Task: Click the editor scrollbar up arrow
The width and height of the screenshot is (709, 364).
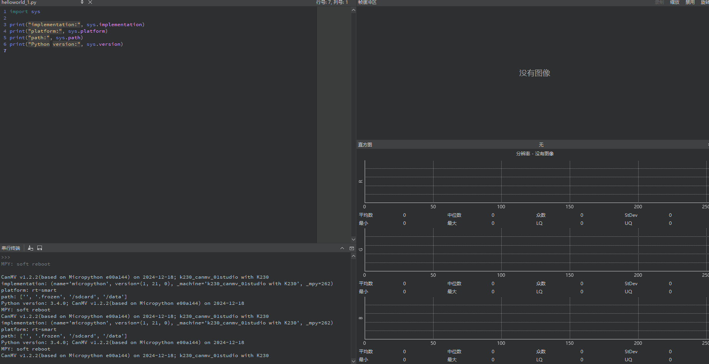Action: click(x=354, y=10)
